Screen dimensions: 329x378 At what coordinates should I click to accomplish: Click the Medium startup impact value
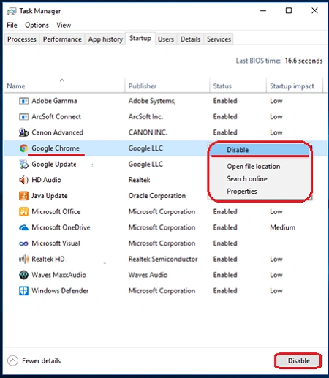pyautogui.click(x=283, y=227)
